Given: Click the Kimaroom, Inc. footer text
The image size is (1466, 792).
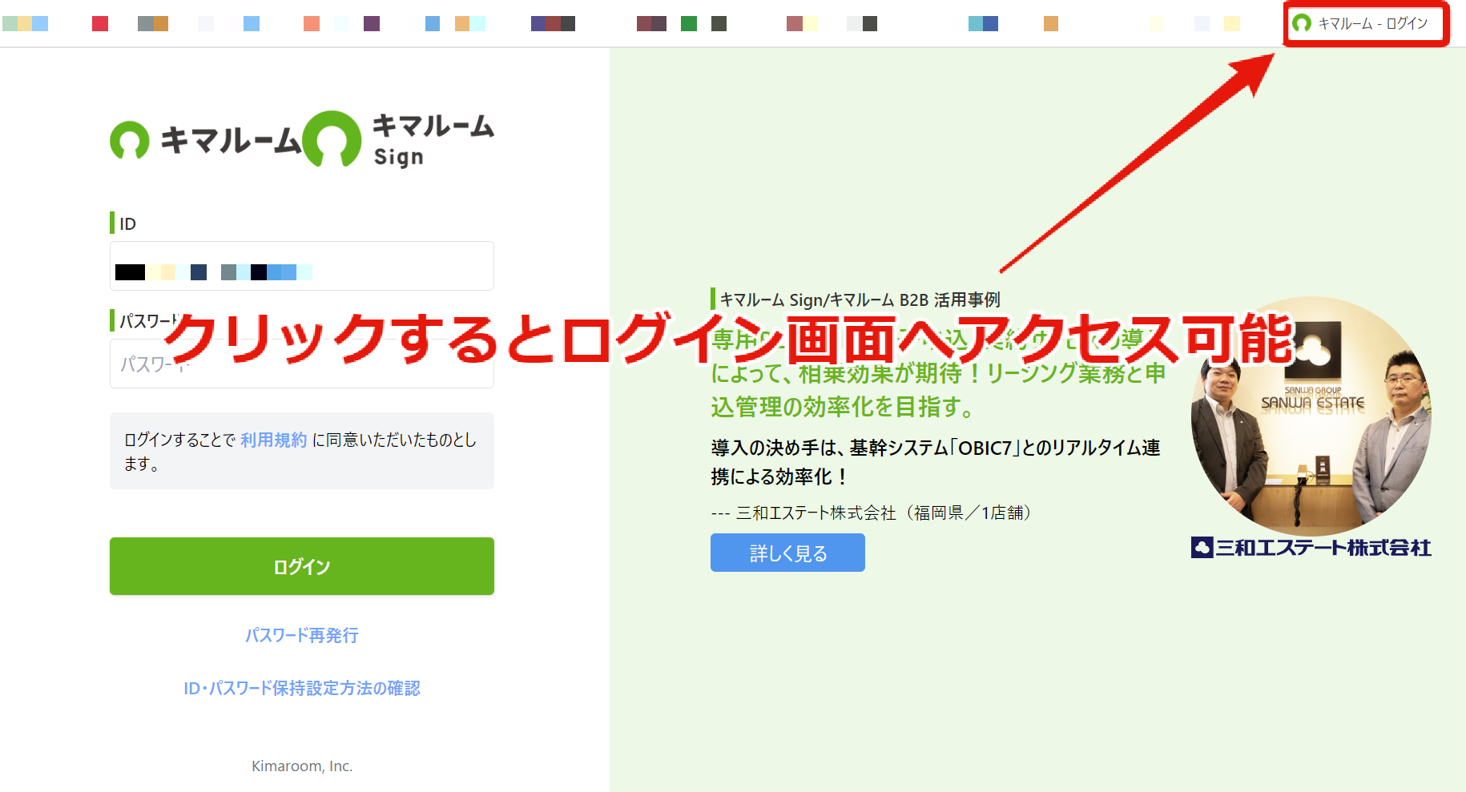Looking at the screenshot, I should click(x=302, y=766).
